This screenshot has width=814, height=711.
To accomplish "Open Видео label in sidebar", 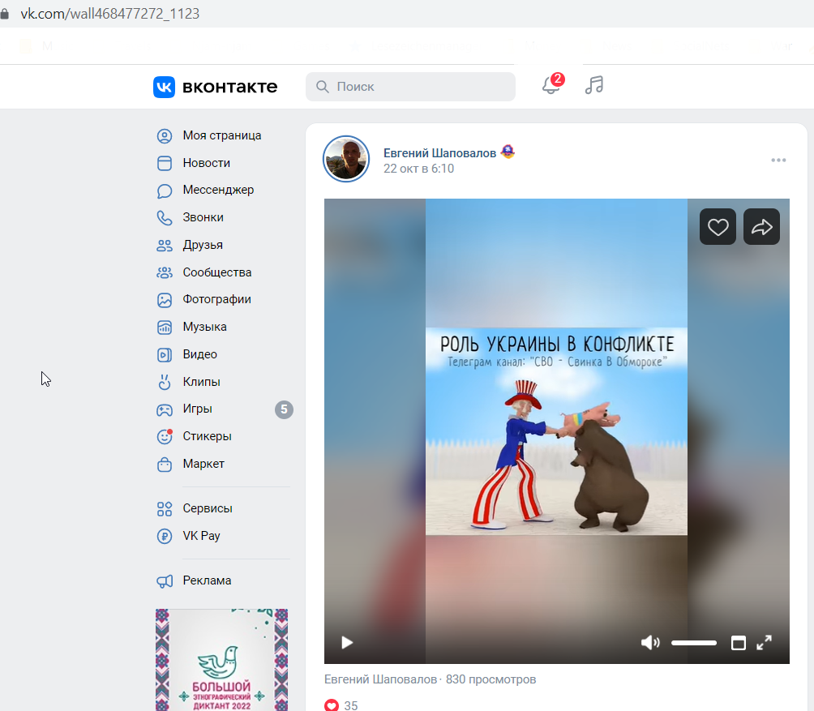I will click(200, 354).
